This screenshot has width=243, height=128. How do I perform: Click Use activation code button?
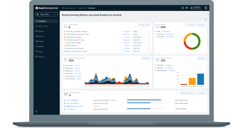187,93
